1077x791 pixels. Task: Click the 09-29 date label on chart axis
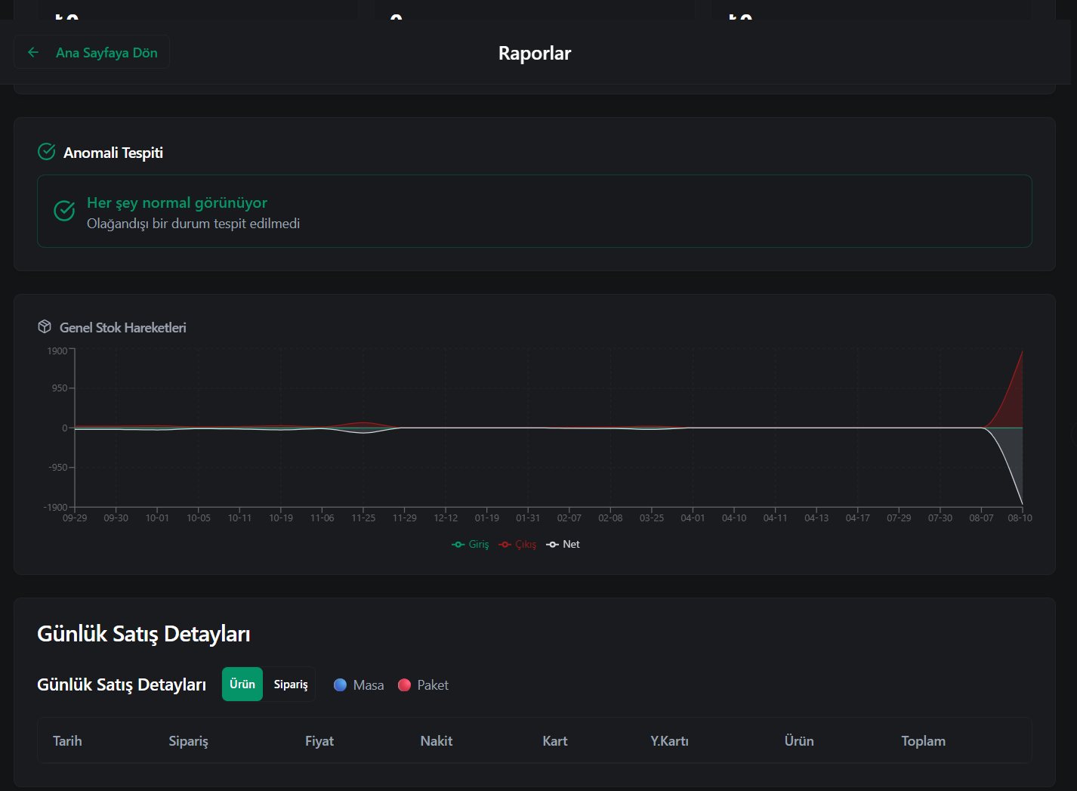point(75,518)
